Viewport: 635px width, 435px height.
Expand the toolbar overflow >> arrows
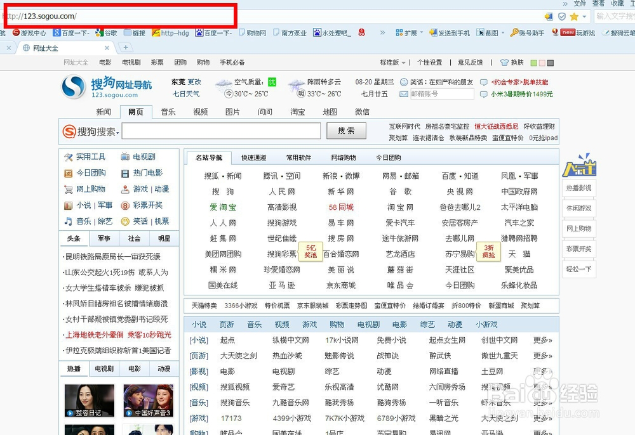pyautogui.click(x=382, y=32)
